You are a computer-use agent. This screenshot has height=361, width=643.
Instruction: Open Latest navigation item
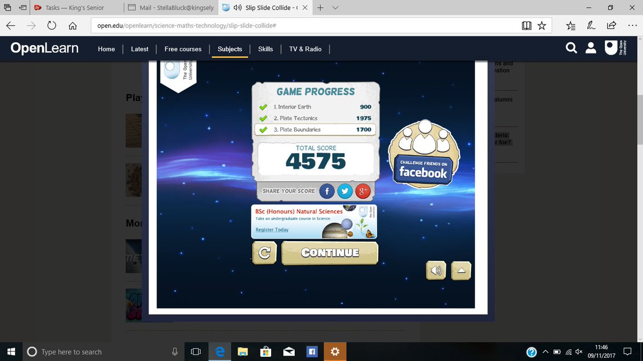(139, 49)
